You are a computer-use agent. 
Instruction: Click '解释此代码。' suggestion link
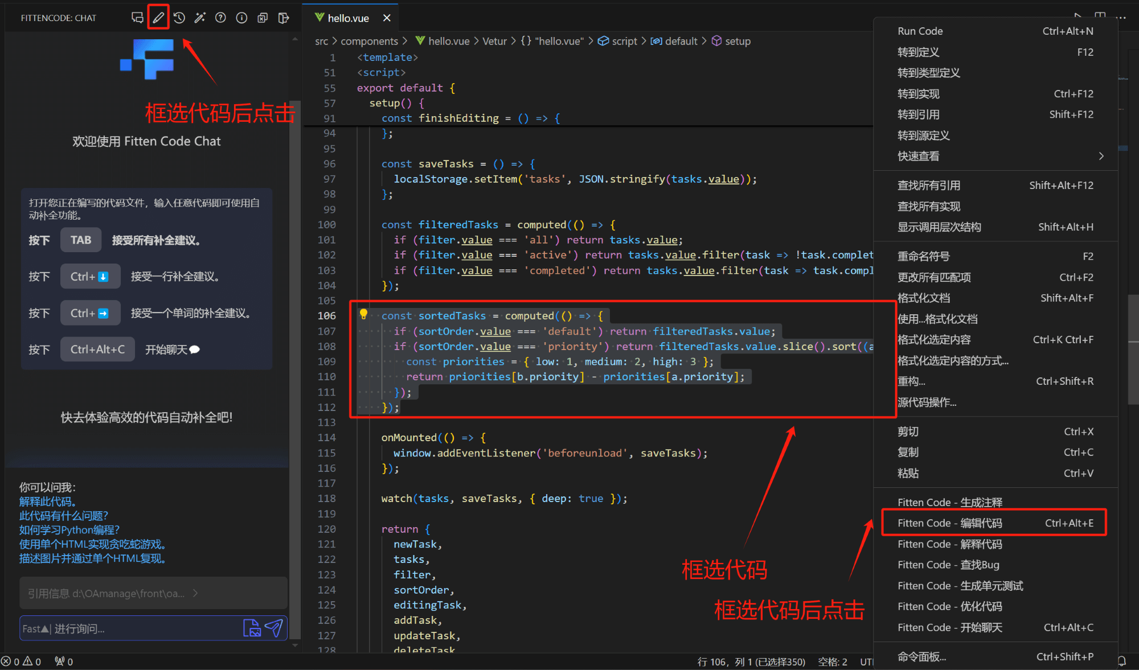pos(48,502)
